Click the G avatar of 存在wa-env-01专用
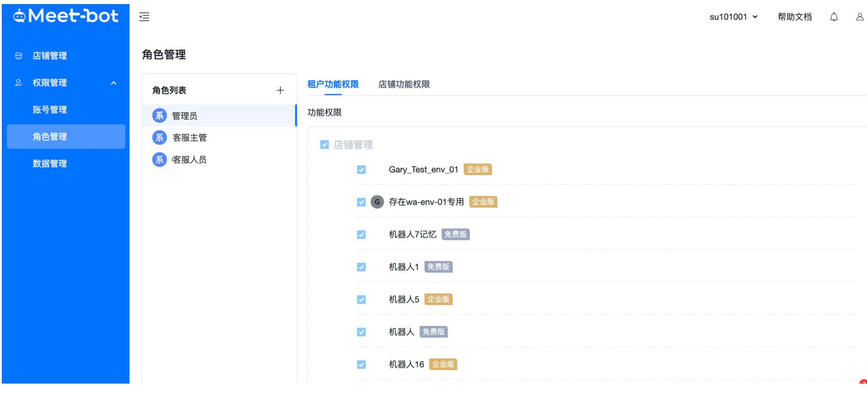The image size is (867, 407). 377,202
